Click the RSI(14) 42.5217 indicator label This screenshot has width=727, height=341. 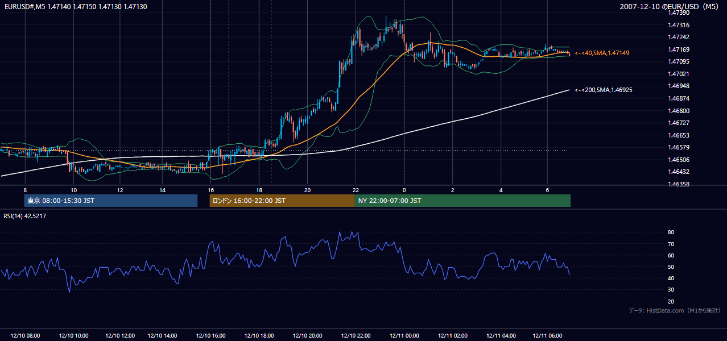tap(25, 216)
